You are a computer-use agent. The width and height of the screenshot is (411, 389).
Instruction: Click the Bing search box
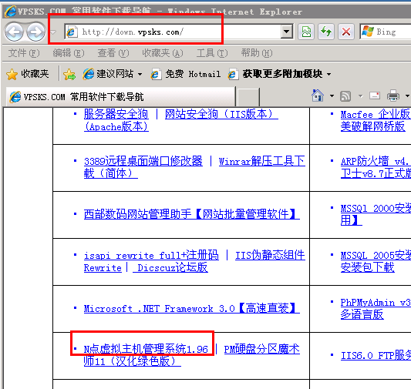386,32
